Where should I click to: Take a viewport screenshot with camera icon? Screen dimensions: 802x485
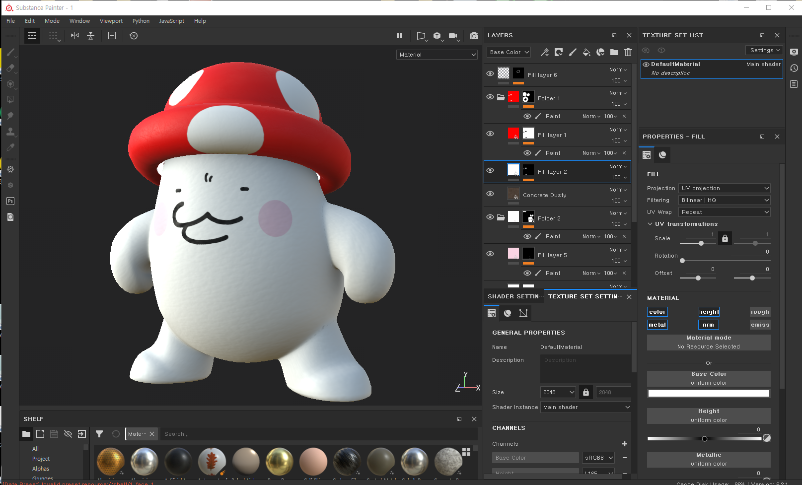point(474,36)
